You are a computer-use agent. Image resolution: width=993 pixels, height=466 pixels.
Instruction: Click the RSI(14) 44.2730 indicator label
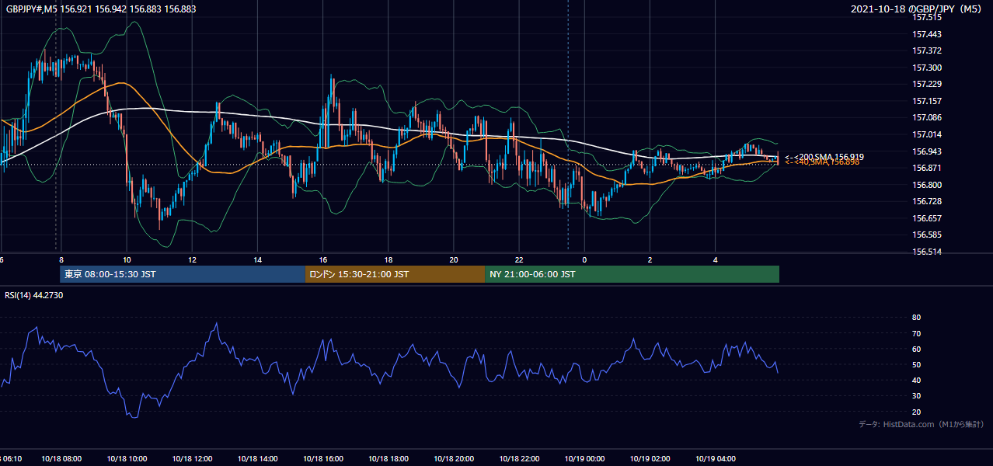34,295
